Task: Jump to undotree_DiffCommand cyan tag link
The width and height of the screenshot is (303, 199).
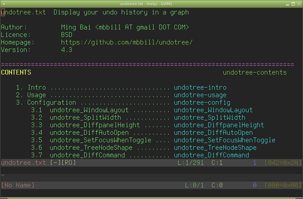Action: pyautogui.click(x=211, y=155)
